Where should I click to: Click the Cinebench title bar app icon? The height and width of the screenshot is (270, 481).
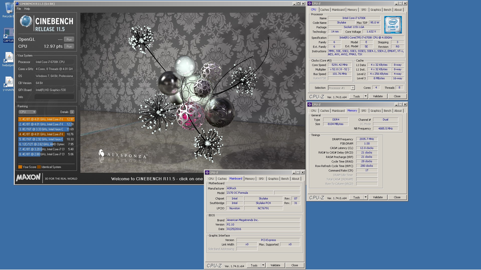pos(17,3)
